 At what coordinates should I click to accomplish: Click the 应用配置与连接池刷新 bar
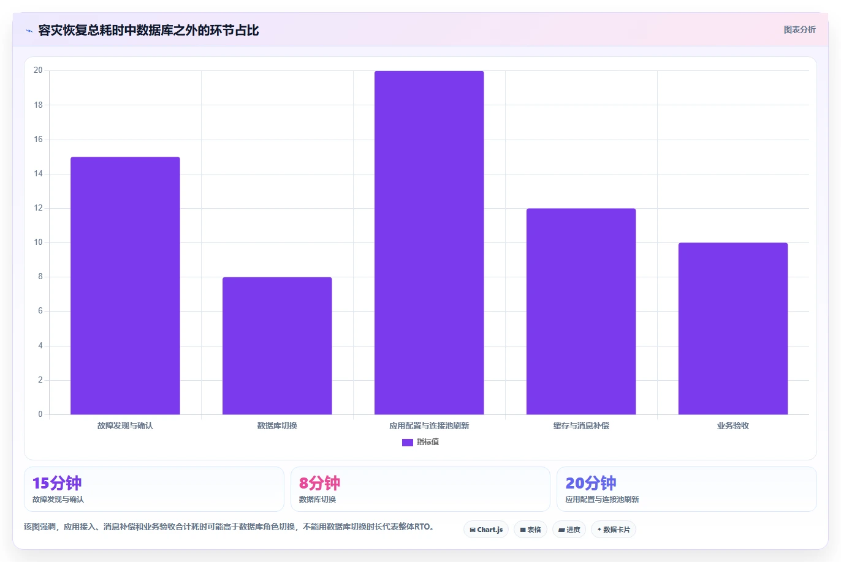[x=429, y=243]
